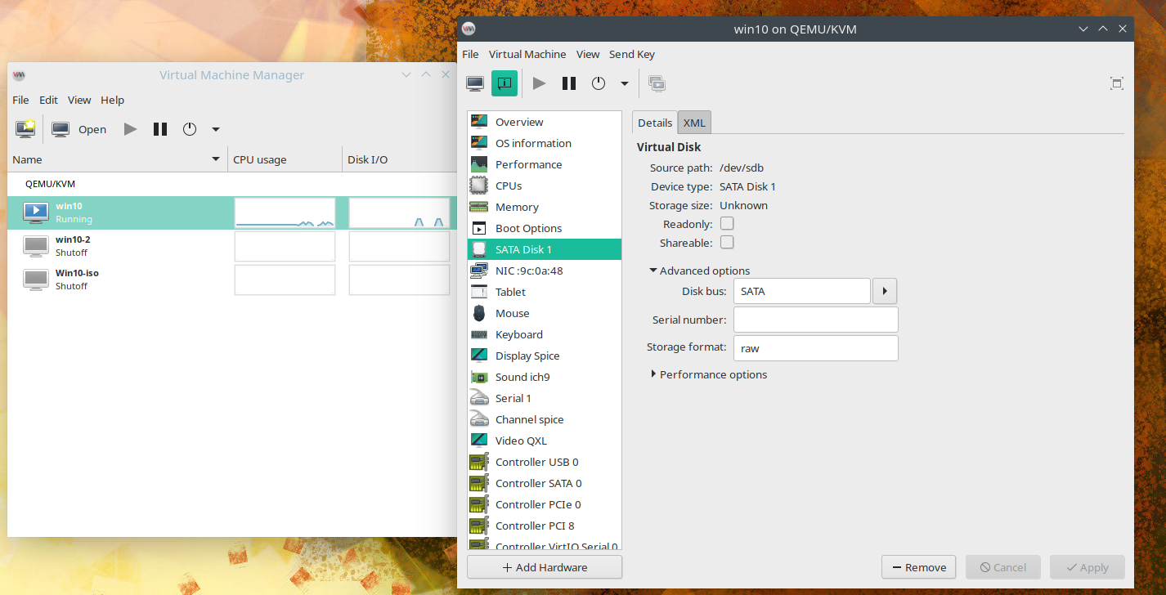
Task: Select Sound ich9 in the hardware list
Action: (522, 377)
